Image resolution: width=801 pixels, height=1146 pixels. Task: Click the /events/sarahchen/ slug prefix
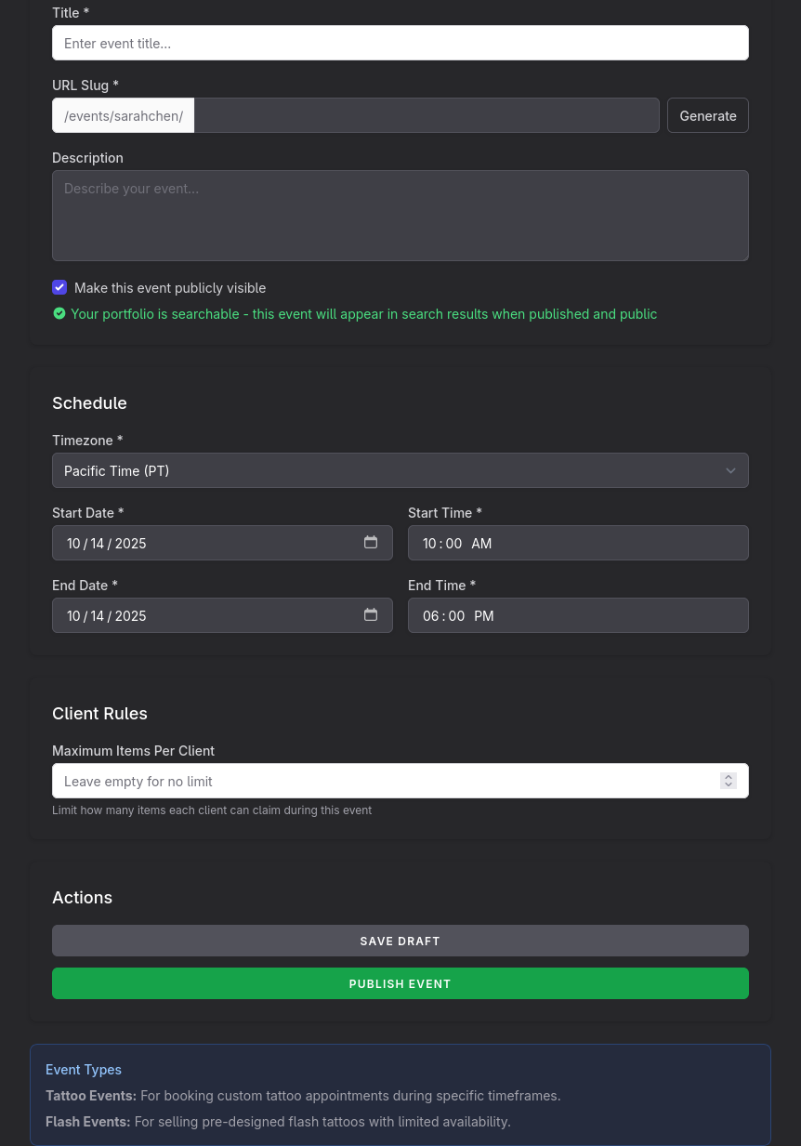[x=124, y=115]
